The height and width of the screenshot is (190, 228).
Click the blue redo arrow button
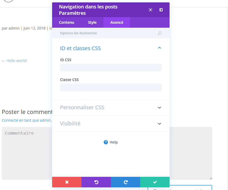click(126, 182)
